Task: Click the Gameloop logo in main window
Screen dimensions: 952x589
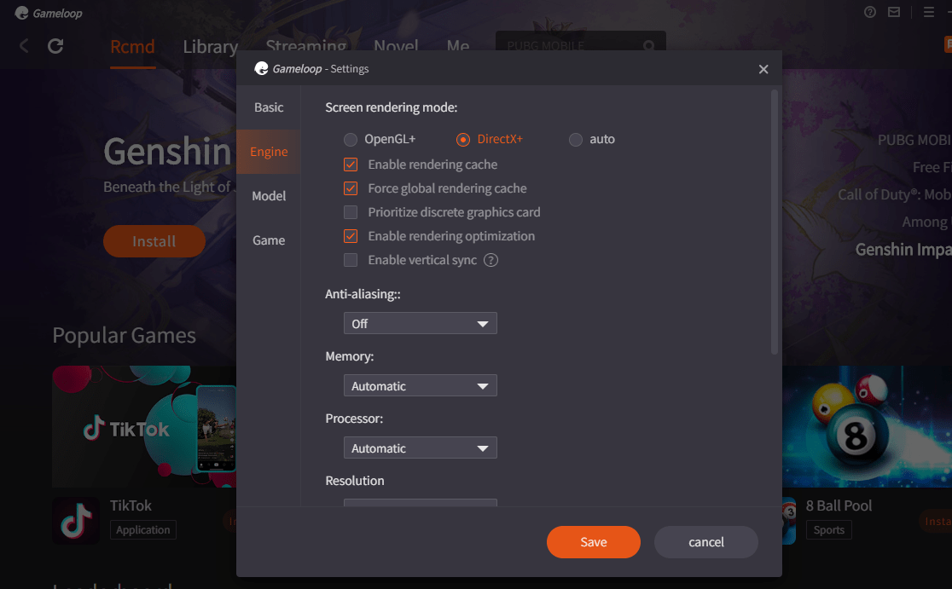Action: coord(48,13)
